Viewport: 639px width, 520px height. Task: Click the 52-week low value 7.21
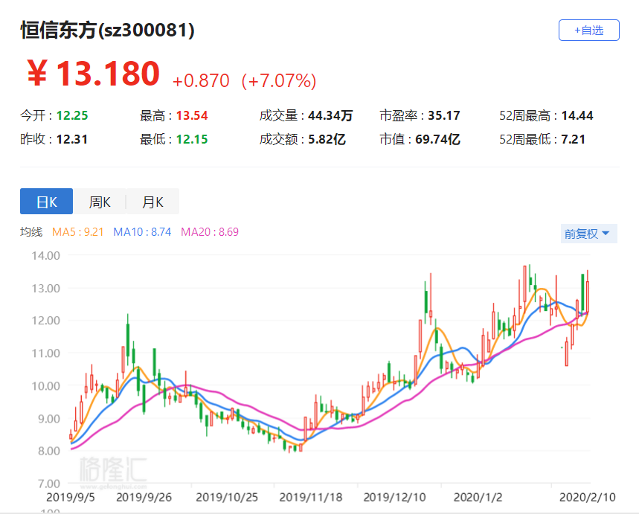tap(573, 139)
